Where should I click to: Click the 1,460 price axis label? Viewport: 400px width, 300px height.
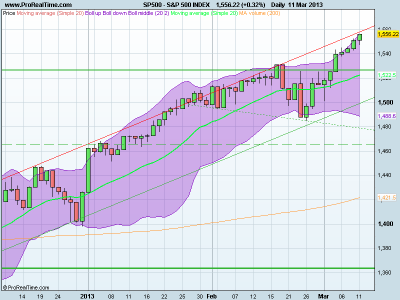point(384,151)
